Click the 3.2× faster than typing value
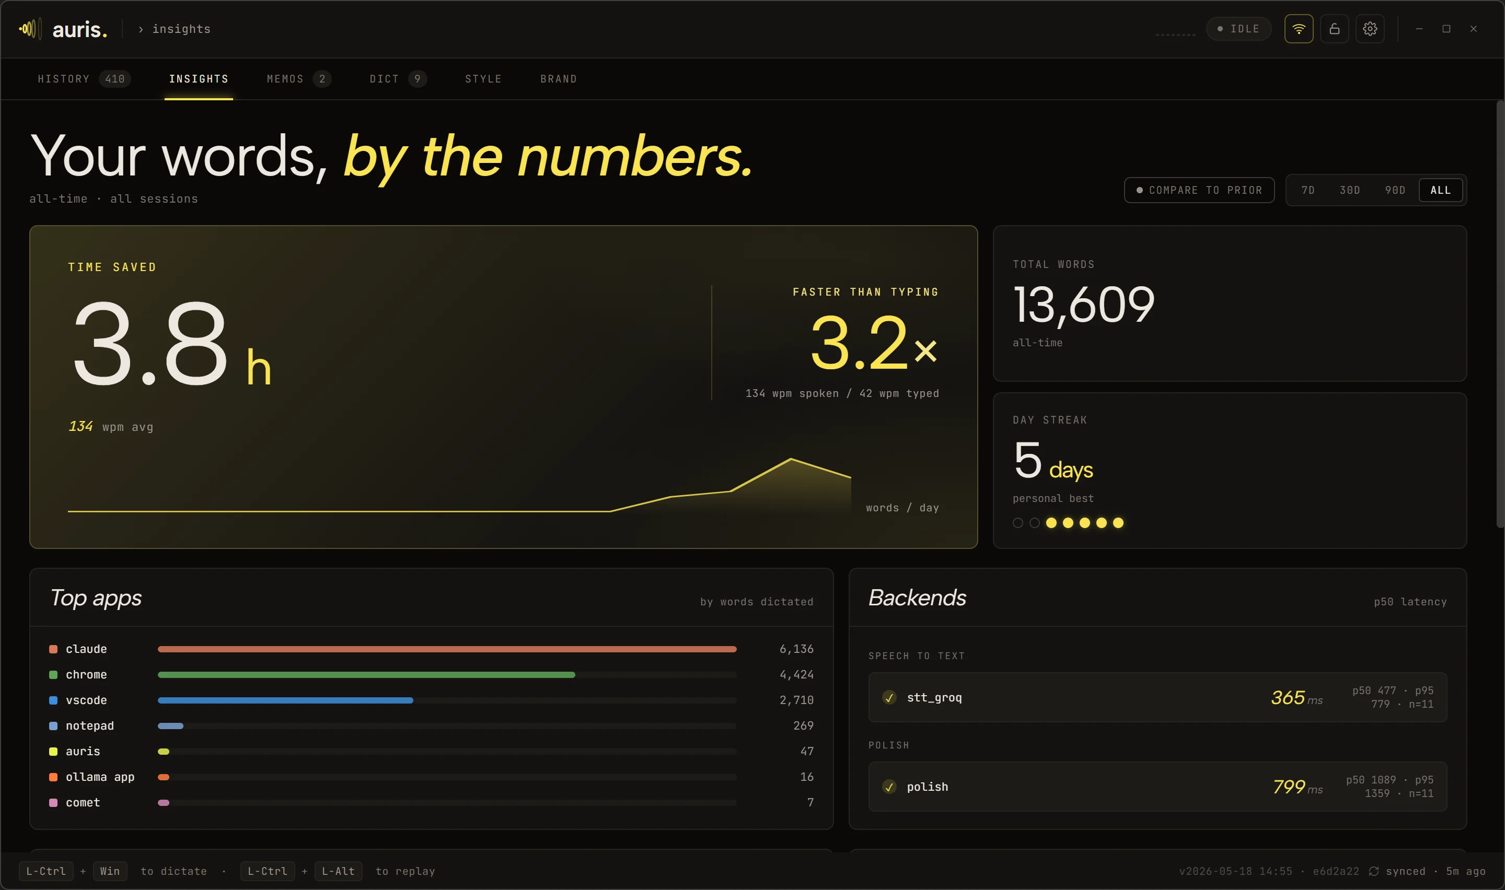 (x=874, y=343)
